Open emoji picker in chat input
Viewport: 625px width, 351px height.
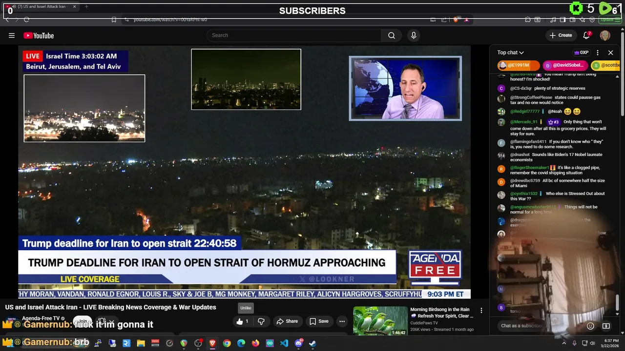(x=590, y=326)
